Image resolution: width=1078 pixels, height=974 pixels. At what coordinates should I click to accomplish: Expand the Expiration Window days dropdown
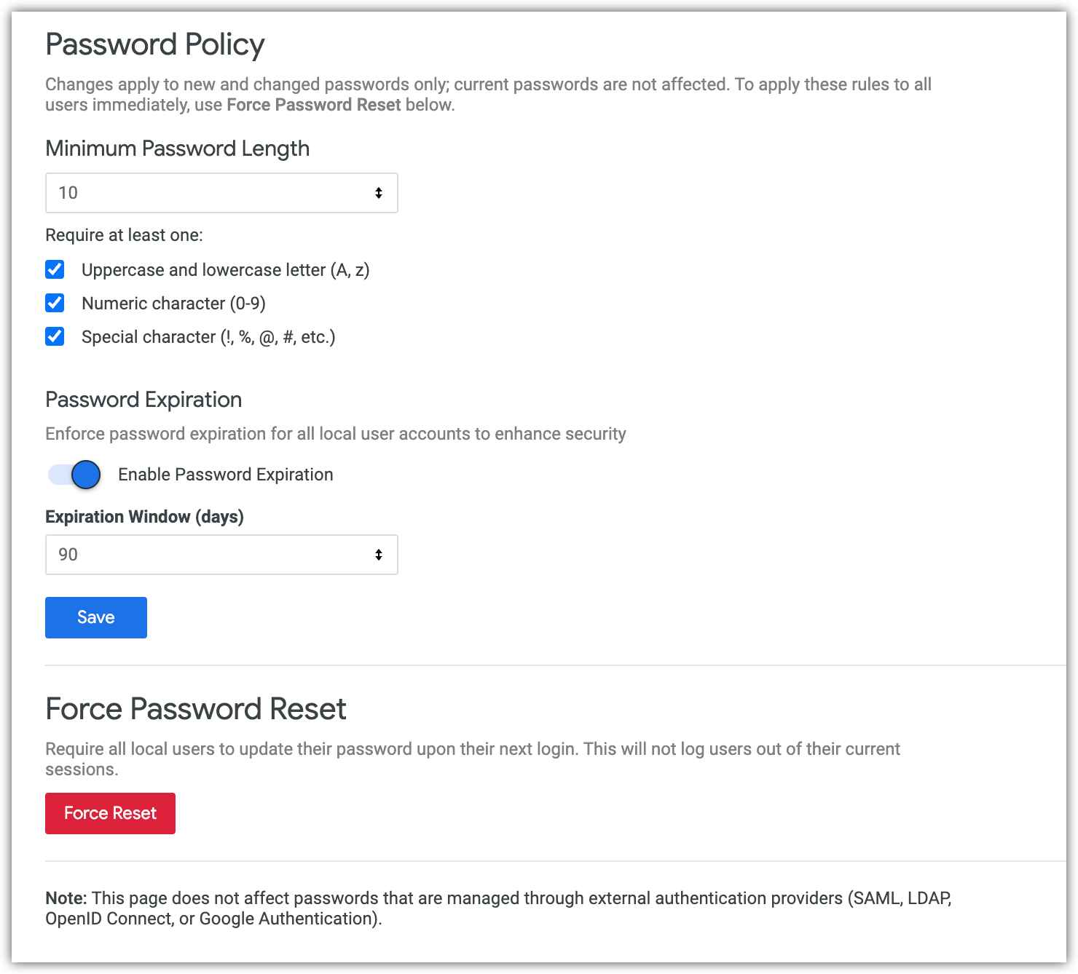pyautogui.click(x=221, y=555)
